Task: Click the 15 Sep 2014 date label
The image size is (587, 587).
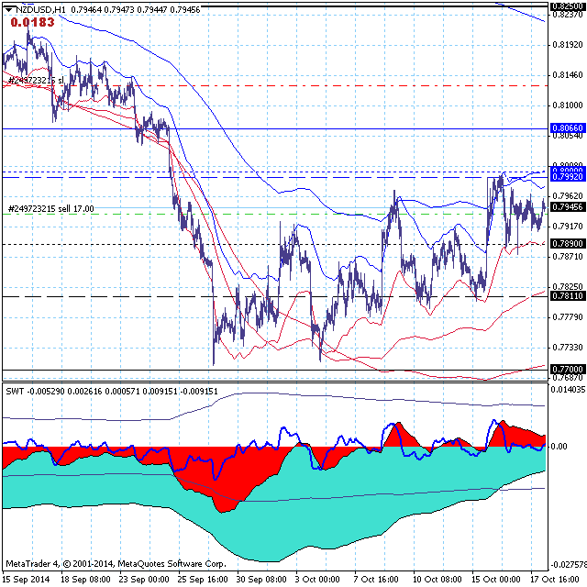Action: 28,580
